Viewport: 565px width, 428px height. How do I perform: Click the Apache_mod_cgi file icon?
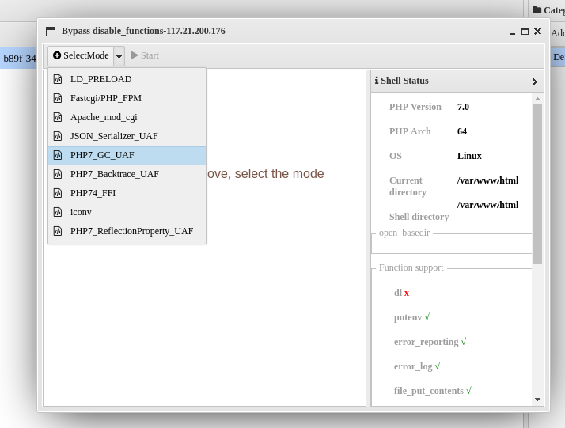(x=58, y=117)
